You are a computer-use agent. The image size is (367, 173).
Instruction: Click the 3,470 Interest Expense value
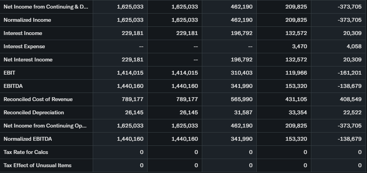pos(299,47)
